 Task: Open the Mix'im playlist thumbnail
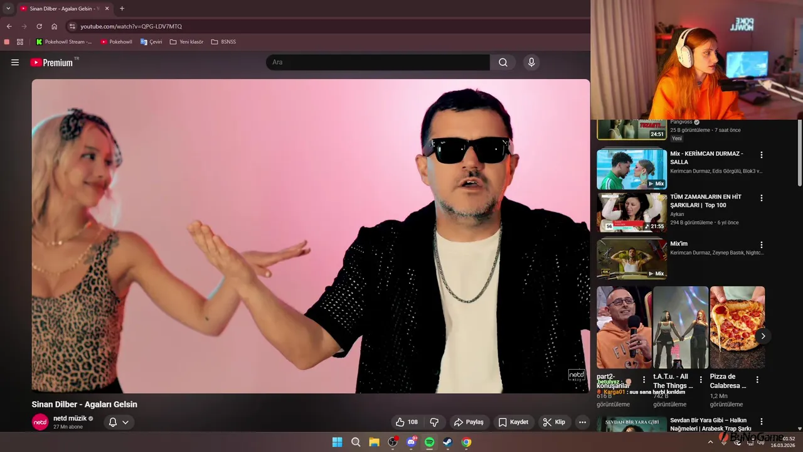coord(632,259)
